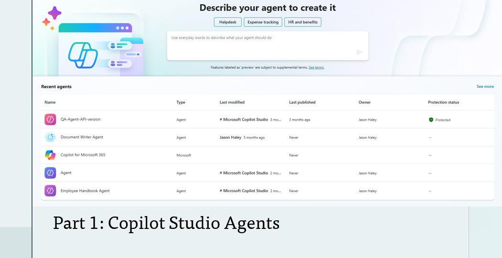
Task: Click the Describe your agent heading
Action: 267,8
